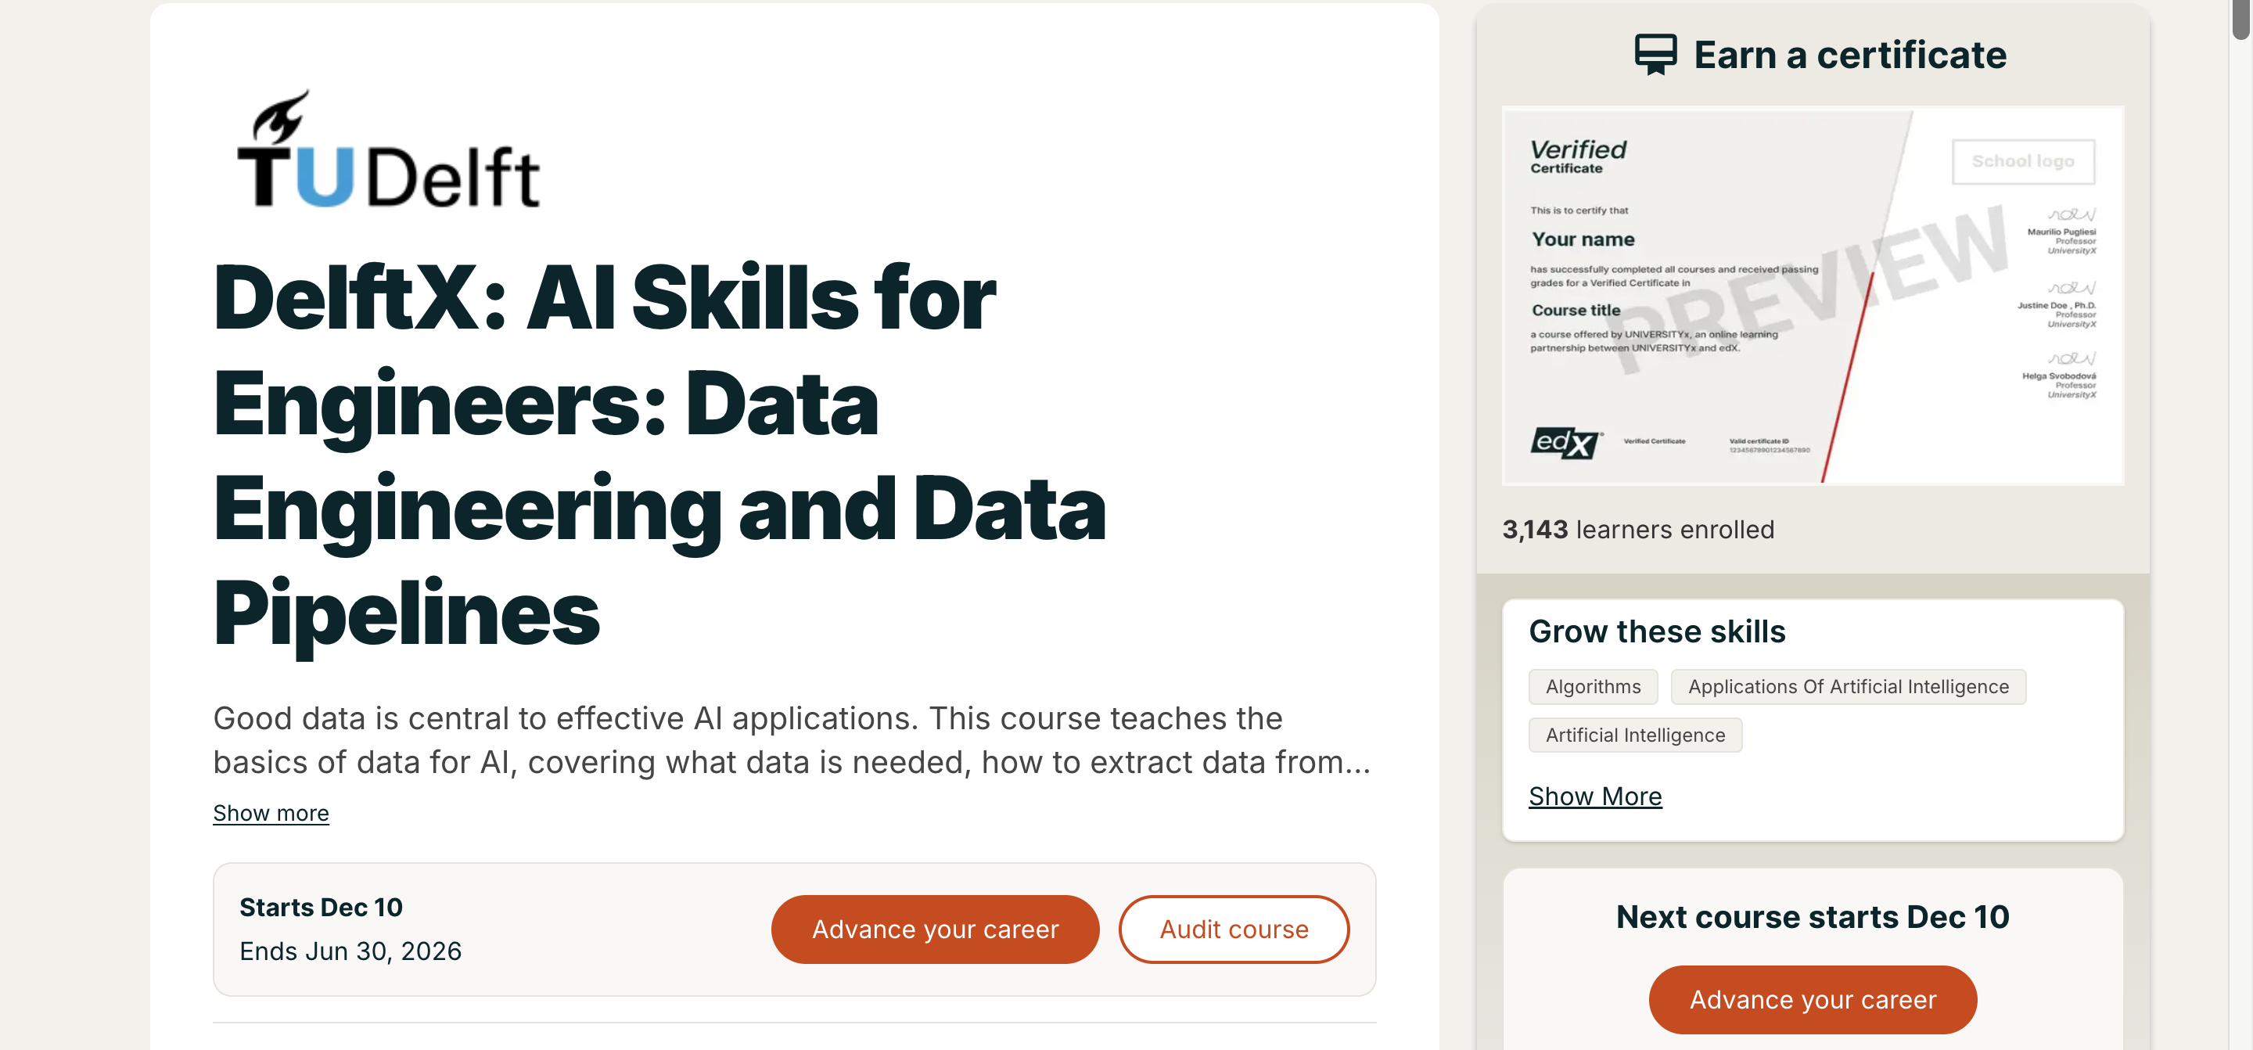Click the School logo placeholder on the certificate

pyautogui.click(x=2023, y=161)
